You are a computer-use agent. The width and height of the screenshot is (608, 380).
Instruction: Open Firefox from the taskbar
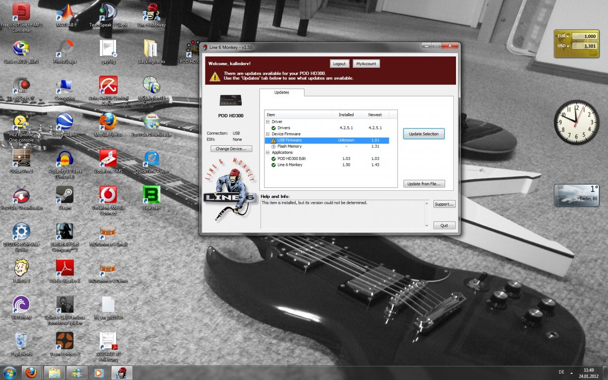[x=31, y=372]
